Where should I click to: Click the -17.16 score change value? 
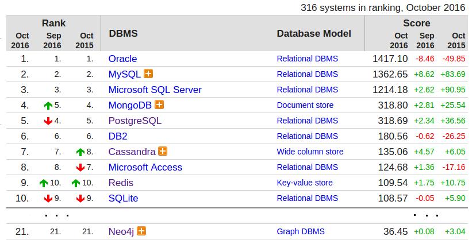coord(454,167)
